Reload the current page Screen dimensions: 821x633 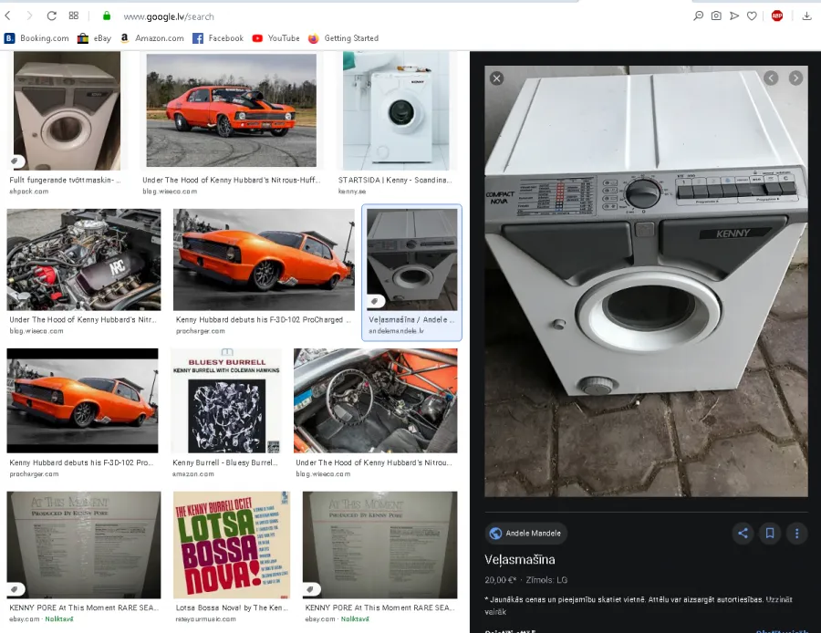(51, 16)
